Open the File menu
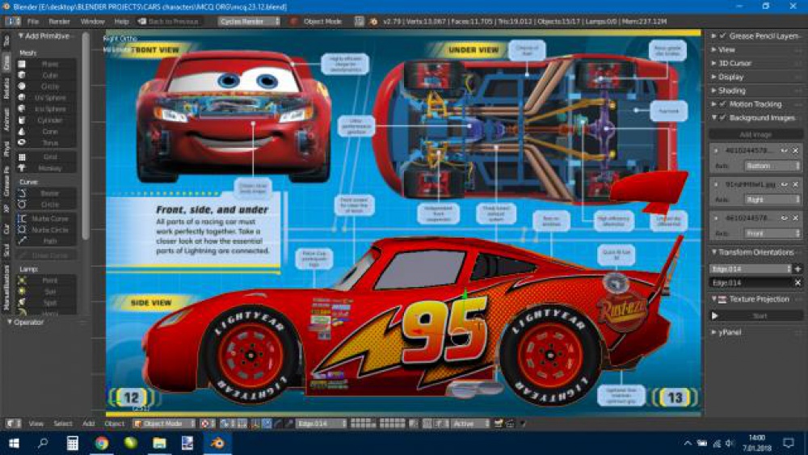The width and height of the screenshot is (808, 455). point(33,21)
